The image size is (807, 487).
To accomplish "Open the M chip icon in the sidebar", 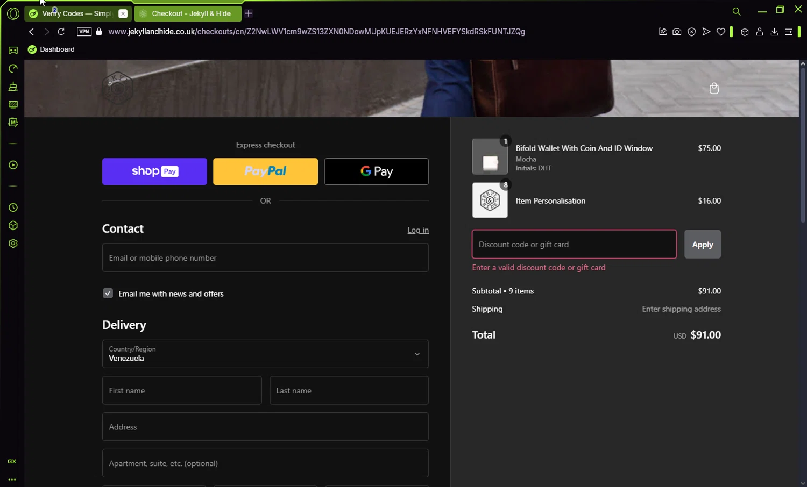I will (x=13, y=123).
